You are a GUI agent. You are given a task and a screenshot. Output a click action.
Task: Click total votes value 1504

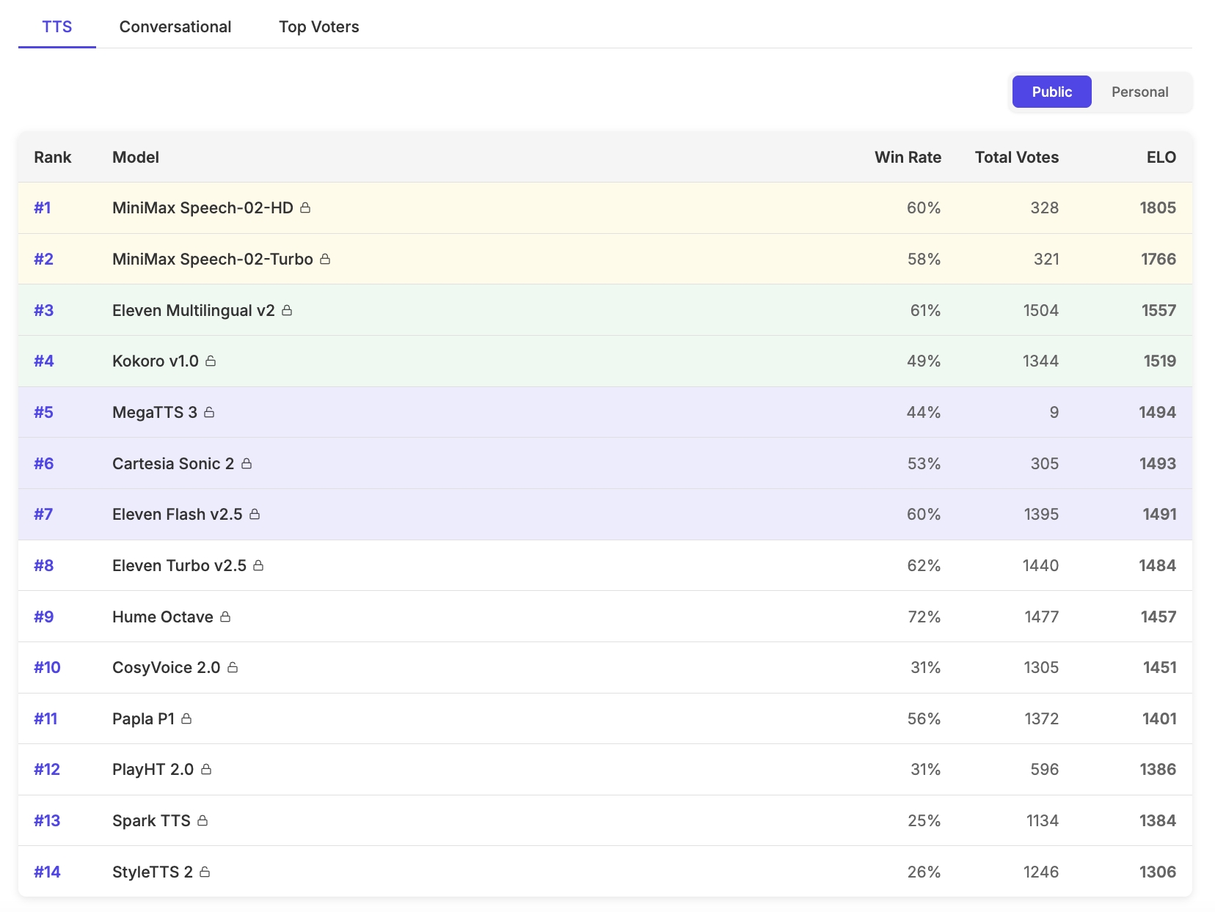click(x=1041, y=310)
